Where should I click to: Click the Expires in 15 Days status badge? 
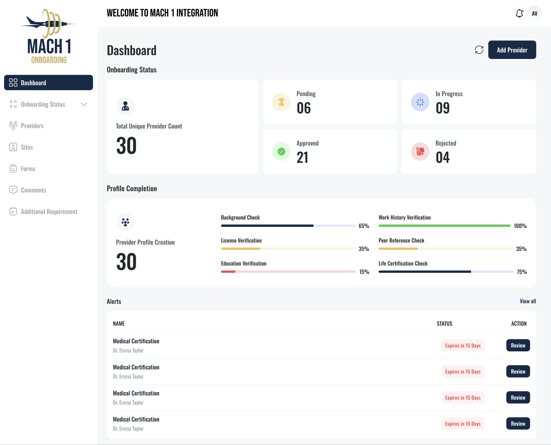tap(462, 345)
